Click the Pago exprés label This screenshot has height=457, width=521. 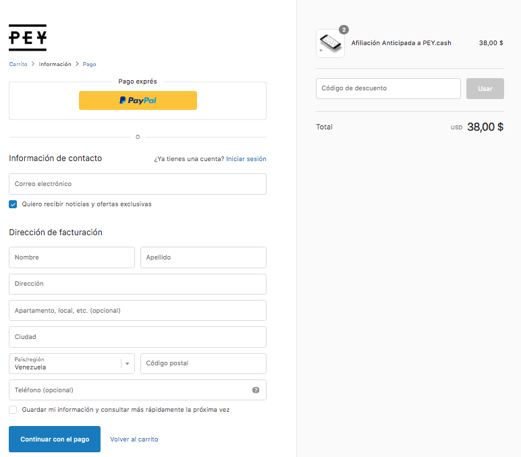click(x=138, y=82)
